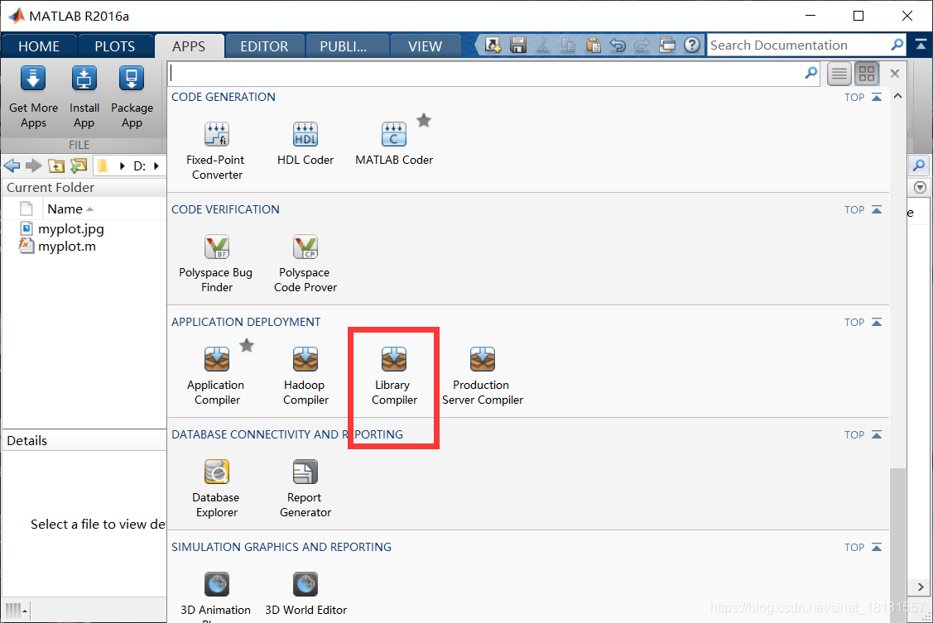Launch the Hadoop Compiler
The width and height of the screenshot is (933, 623).
coord(305,375)
